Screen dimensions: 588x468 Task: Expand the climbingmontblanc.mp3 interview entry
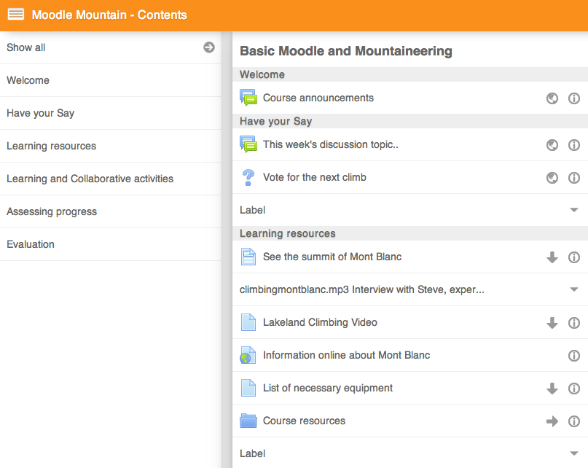point(573,289)
